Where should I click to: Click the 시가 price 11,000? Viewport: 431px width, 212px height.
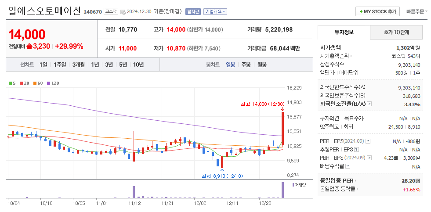pos(127,49)
